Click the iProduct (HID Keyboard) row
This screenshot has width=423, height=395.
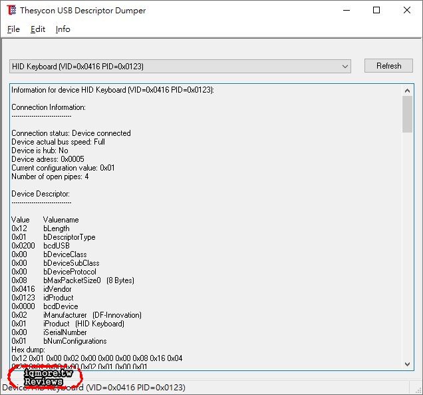tap(68, 324)
